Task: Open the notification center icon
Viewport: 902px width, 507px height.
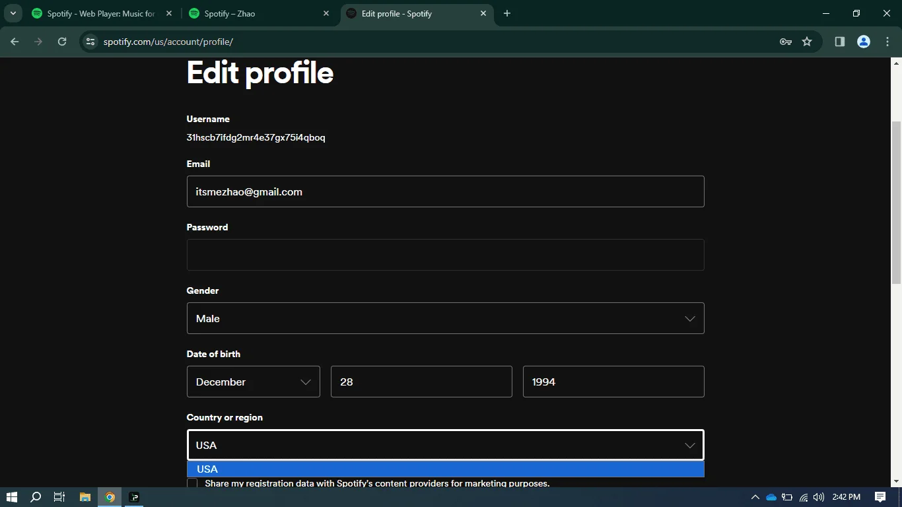Action: coord(880,497)
